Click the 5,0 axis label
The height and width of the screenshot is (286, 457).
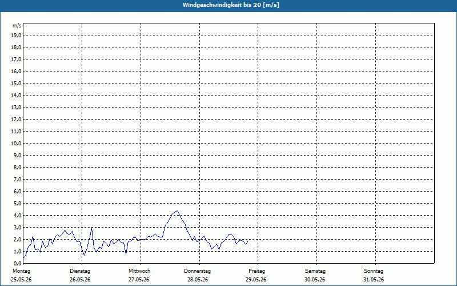(x=17, y=203)
